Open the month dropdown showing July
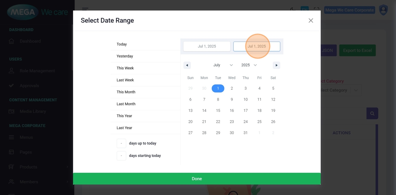This screenshot has height=195, width=396. click(223, 65)
